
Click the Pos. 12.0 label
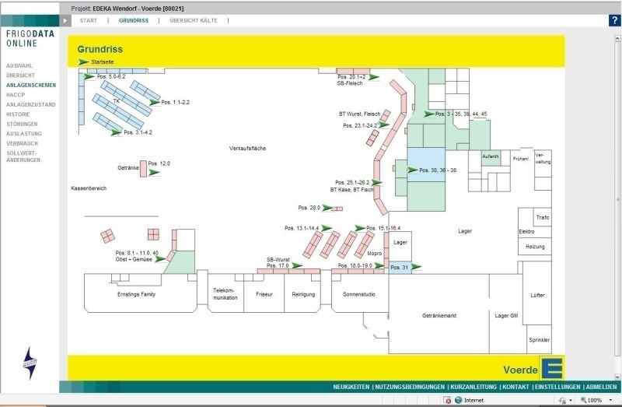click(x=159, y=163)
